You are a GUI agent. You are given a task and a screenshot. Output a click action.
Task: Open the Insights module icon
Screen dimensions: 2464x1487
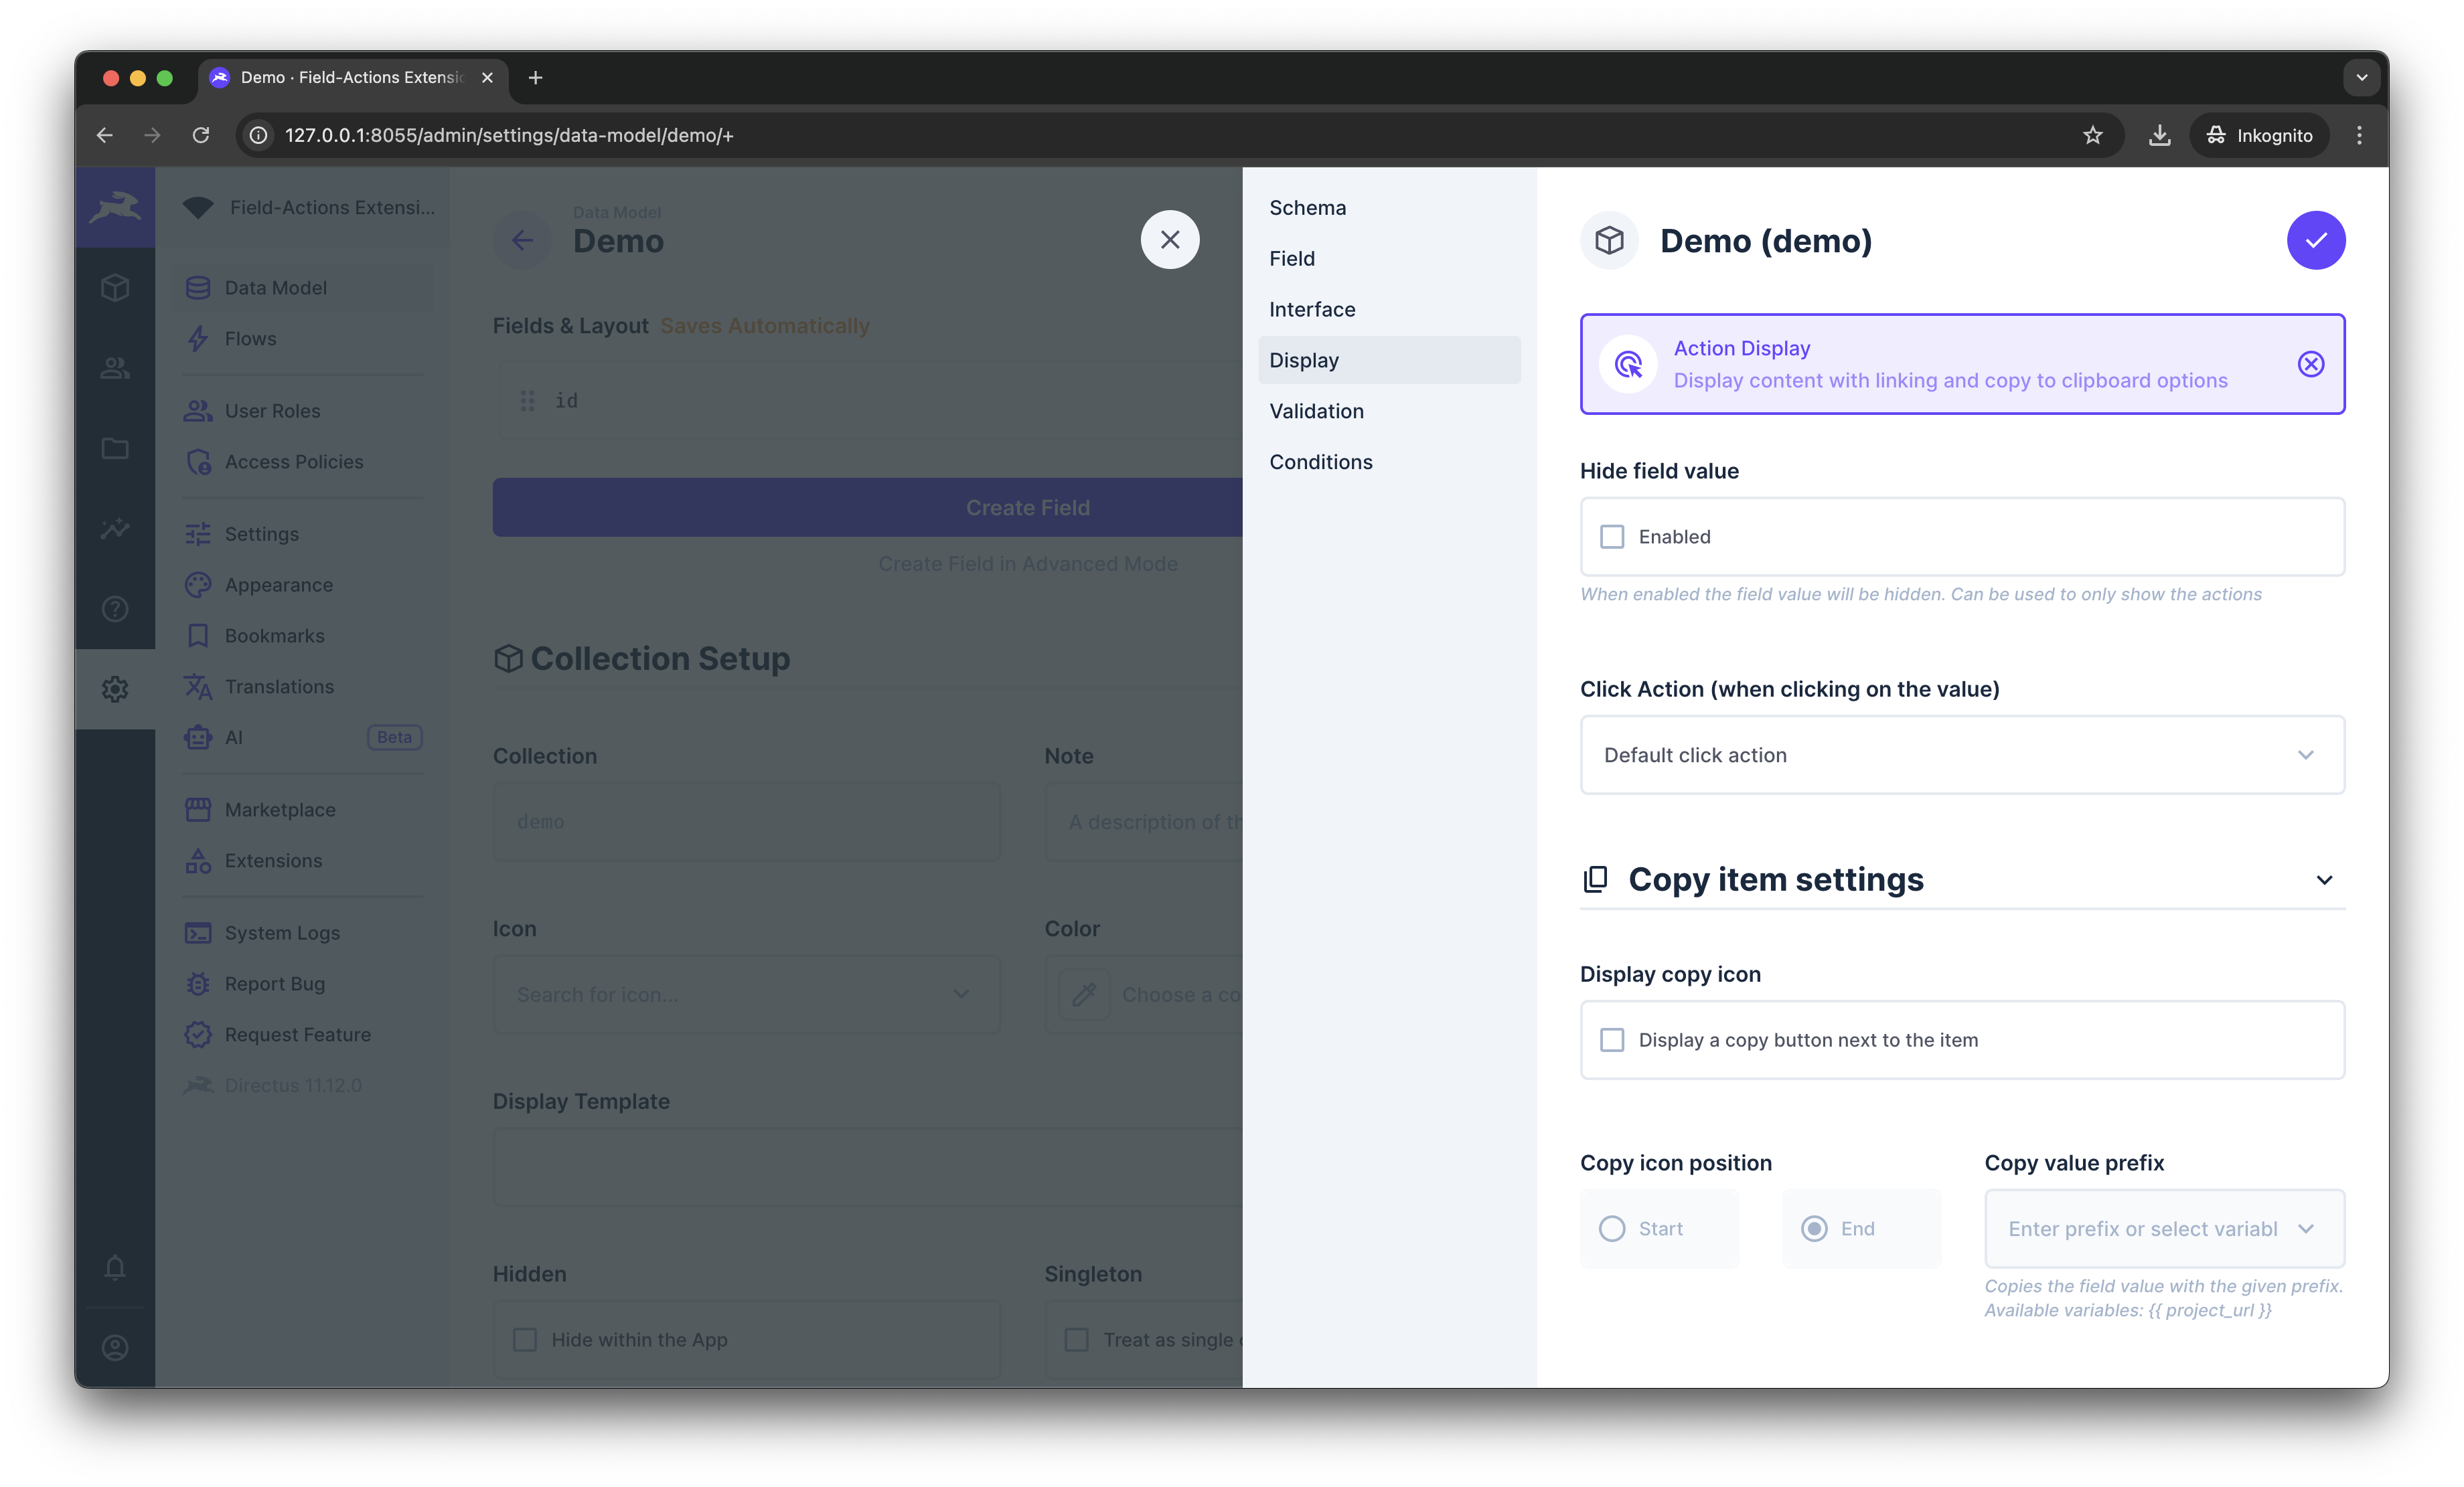point(115,529)
